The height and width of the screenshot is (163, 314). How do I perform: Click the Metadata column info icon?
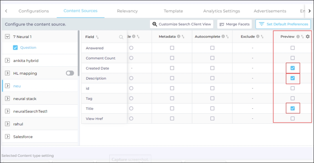pyautogui.click(x=179, y=37)
